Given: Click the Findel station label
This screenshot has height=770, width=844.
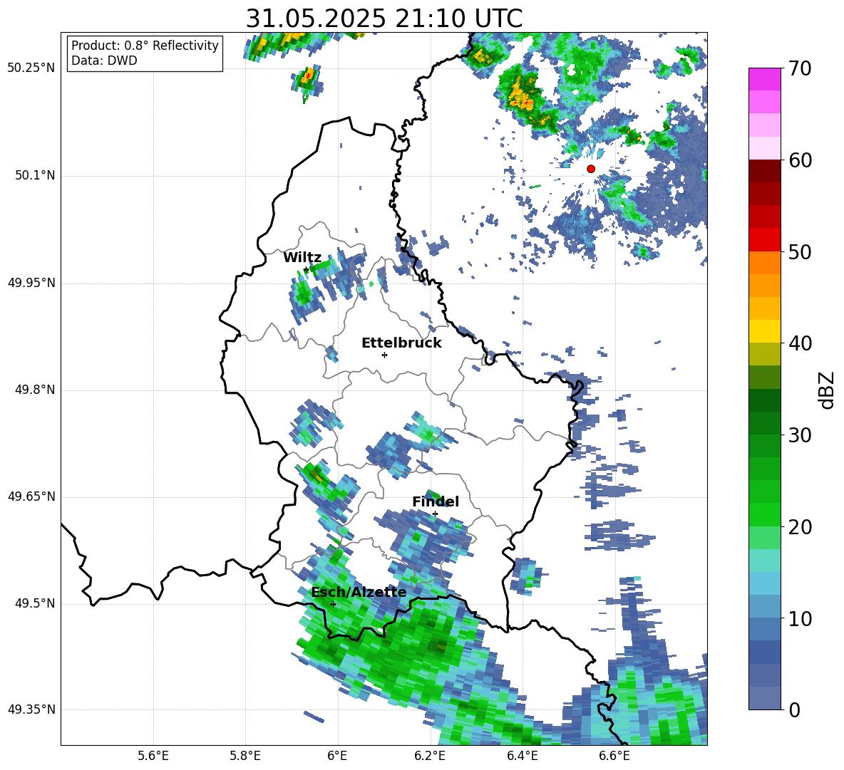Looking at the screenshot, I should click(x=436, y=501).
